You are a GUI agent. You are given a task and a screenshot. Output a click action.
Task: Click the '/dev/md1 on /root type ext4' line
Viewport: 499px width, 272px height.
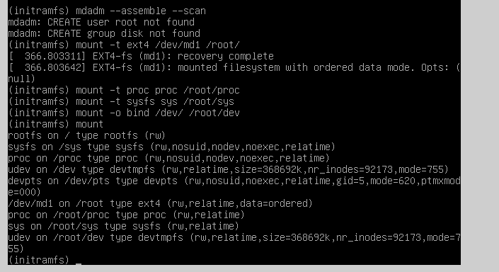pyautogui.click(x=161, y=204)
